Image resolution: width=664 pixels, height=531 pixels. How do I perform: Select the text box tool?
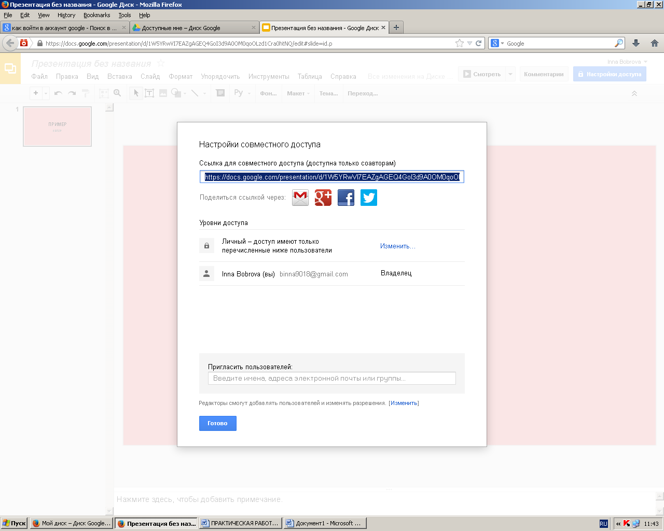coord(149,93)
